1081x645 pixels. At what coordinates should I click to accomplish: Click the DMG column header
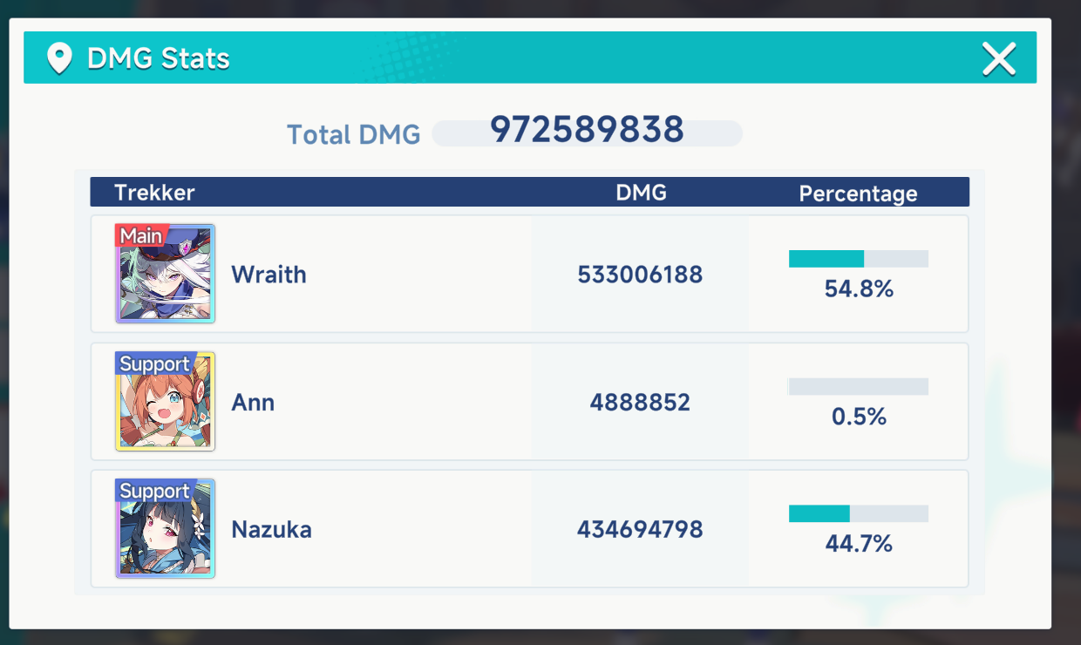tap(641, 193)
